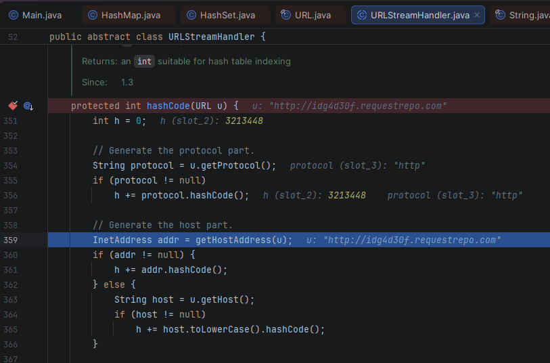Go to the URL.java tab
Image resolution: width=550 pixels, height=363 pixels.
(313, 15)
